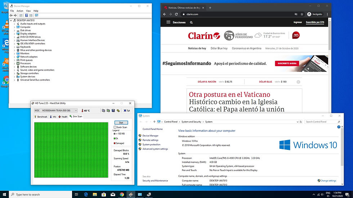Open Microsoft Edge from the taskbar

[86, 194]
